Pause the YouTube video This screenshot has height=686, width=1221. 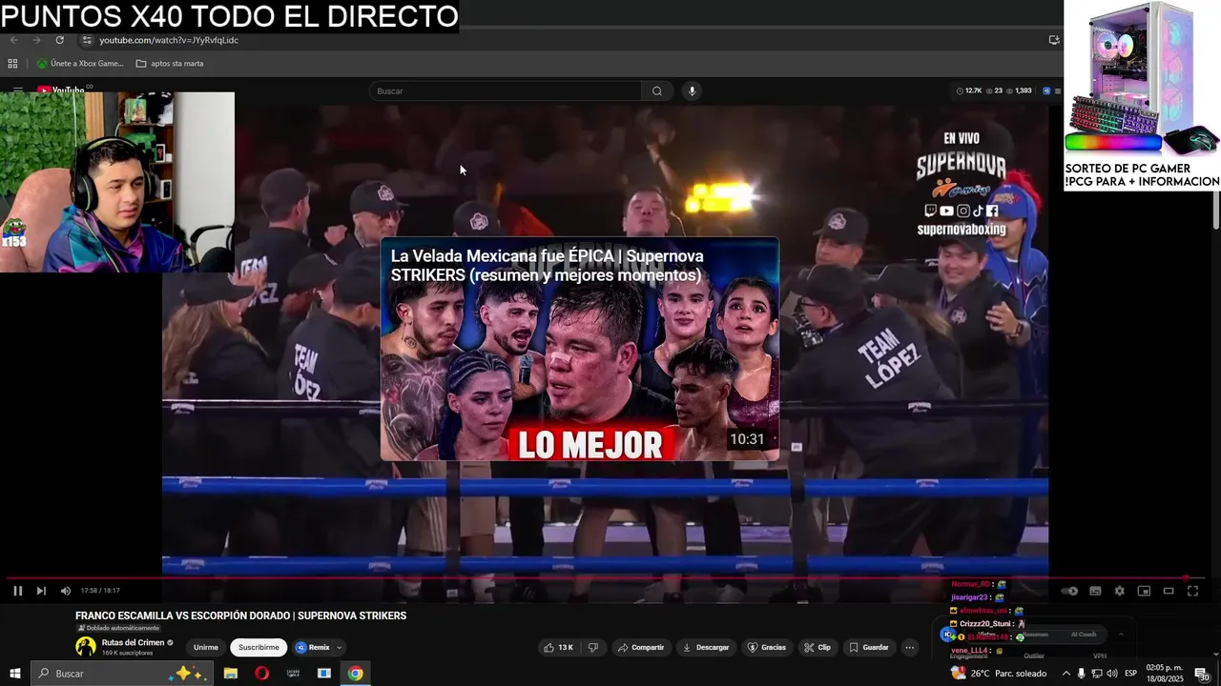tap(17, 591)
